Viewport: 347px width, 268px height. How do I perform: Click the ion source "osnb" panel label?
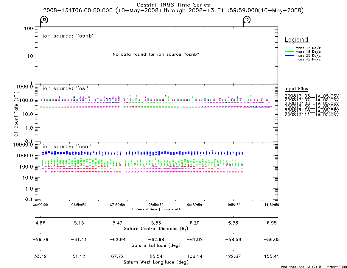[69, 36]
